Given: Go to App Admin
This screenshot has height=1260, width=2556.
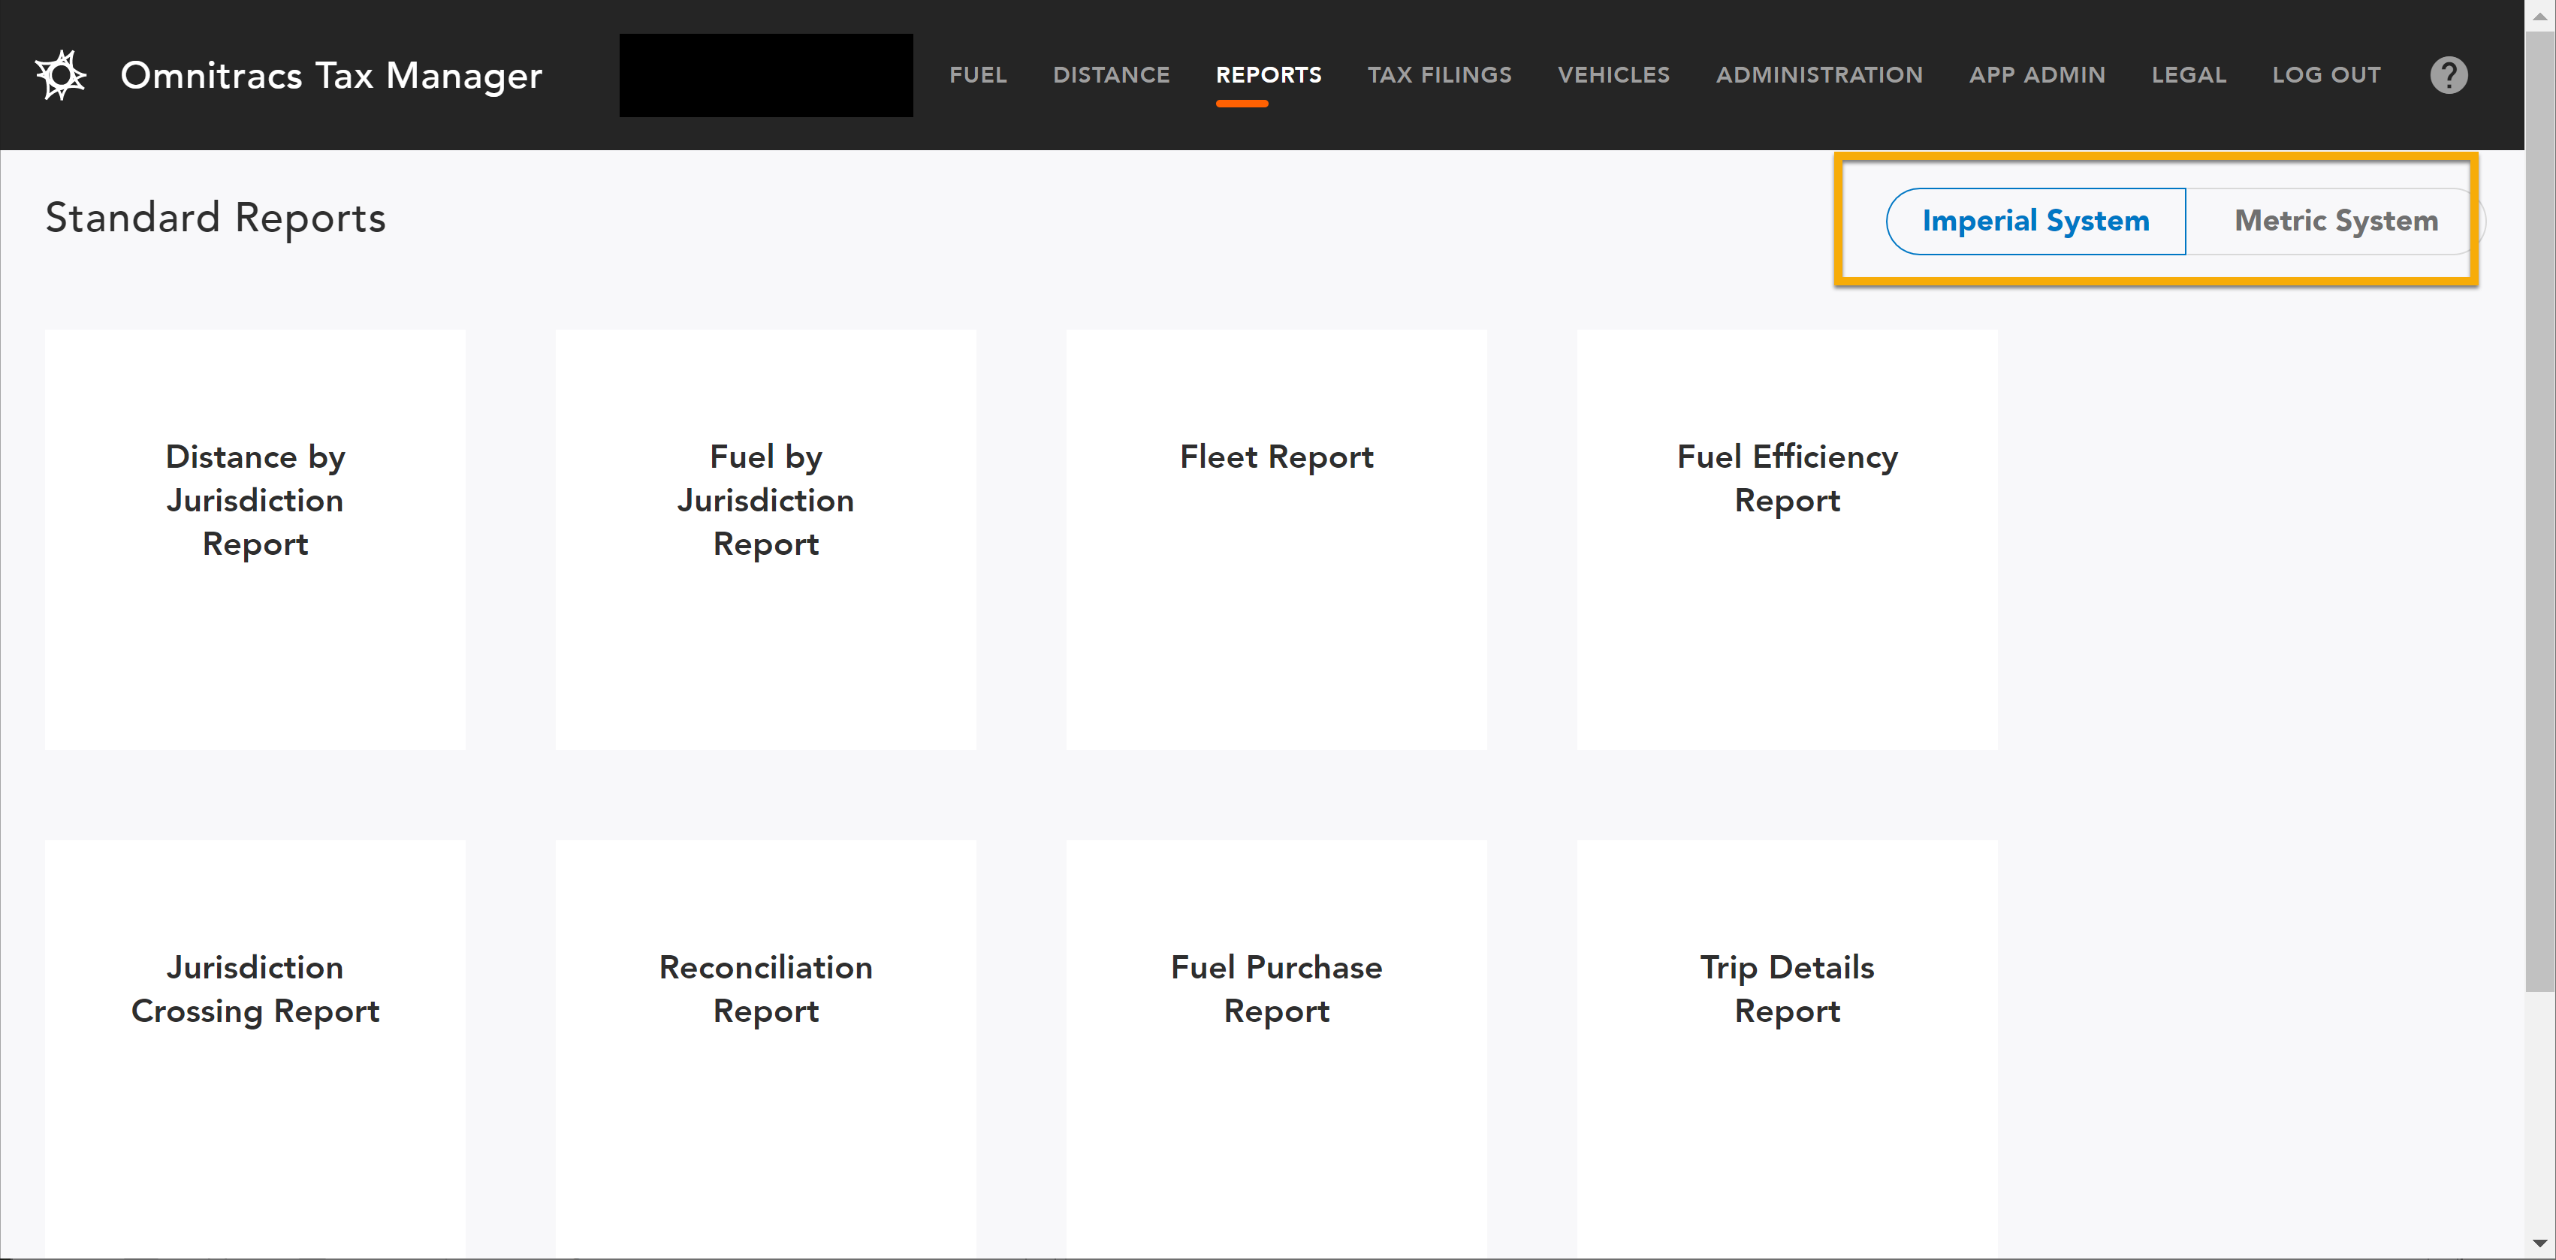Looking at the screenshot, I should [x=2036, y=75].
